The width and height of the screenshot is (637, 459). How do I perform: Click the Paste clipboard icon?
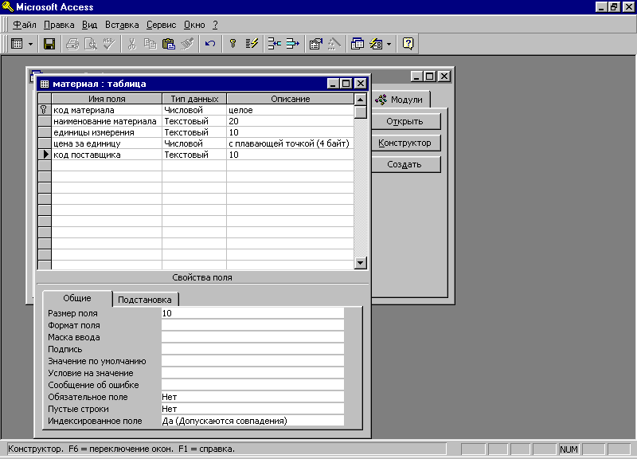tap(169, 44)
